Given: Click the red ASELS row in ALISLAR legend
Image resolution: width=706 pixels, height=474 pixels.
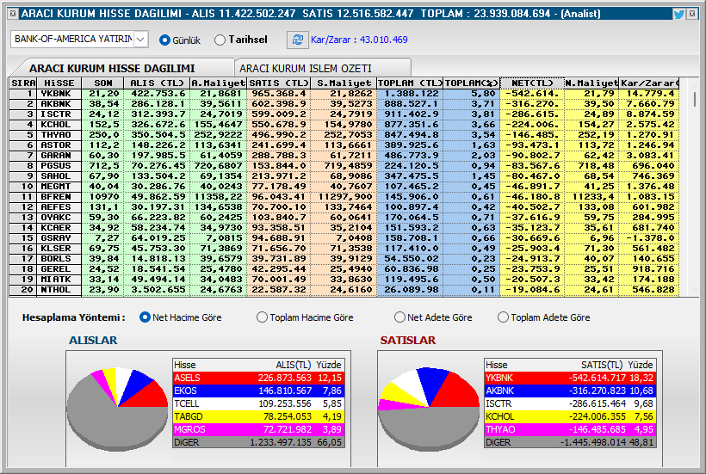Looking at the screenshot, I should [258, 378].
